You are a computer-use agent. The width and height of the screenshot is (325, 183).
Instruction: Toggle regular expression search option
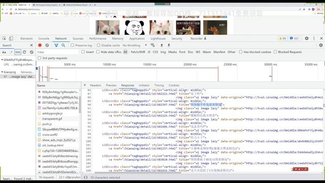[11, 52]
